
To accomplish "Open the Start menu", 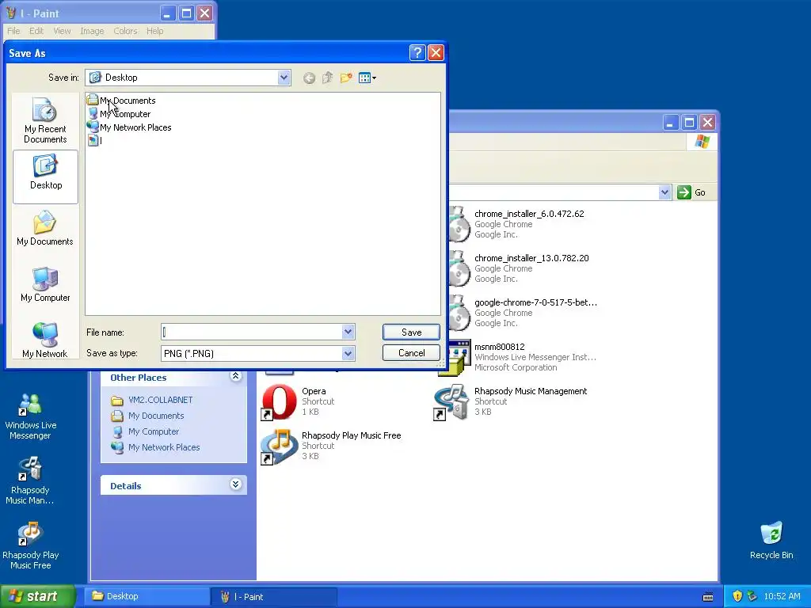I will tap(37, 597).
